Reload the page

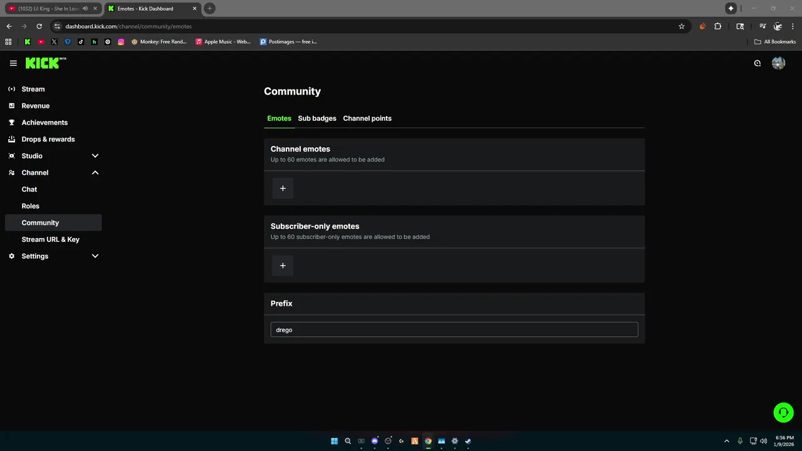point(39,26)
